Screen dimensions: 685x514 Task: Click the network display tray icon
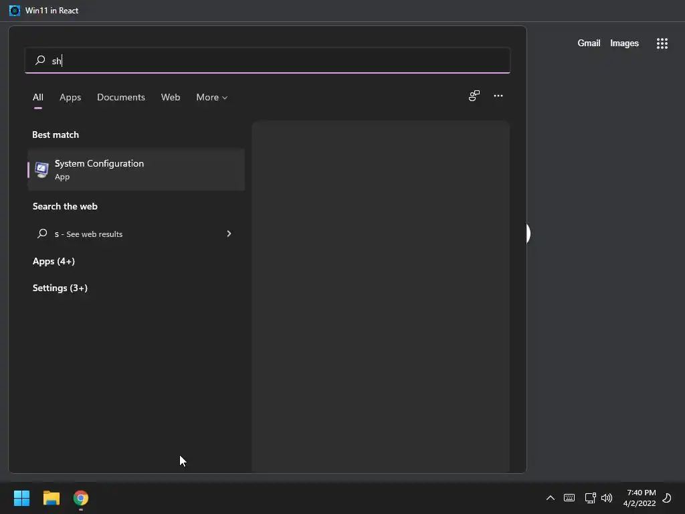[x=590, y=498]
